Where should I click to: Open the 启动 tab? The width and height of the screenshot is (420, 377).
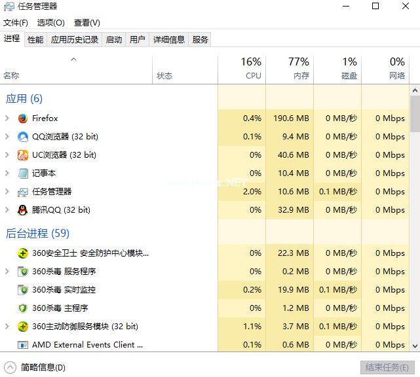point(114,39)
